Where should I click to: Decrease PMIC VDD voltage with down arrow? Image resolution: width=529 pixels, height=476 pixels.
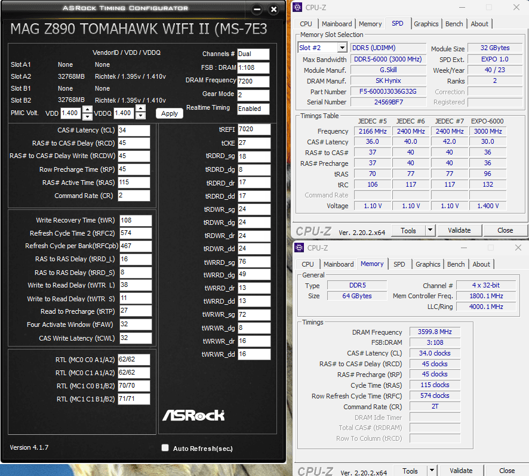coord(87,116)
